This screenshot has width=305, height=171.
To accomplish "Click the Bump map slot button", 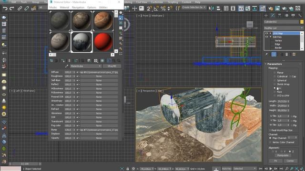I will [x=99, y=130].
